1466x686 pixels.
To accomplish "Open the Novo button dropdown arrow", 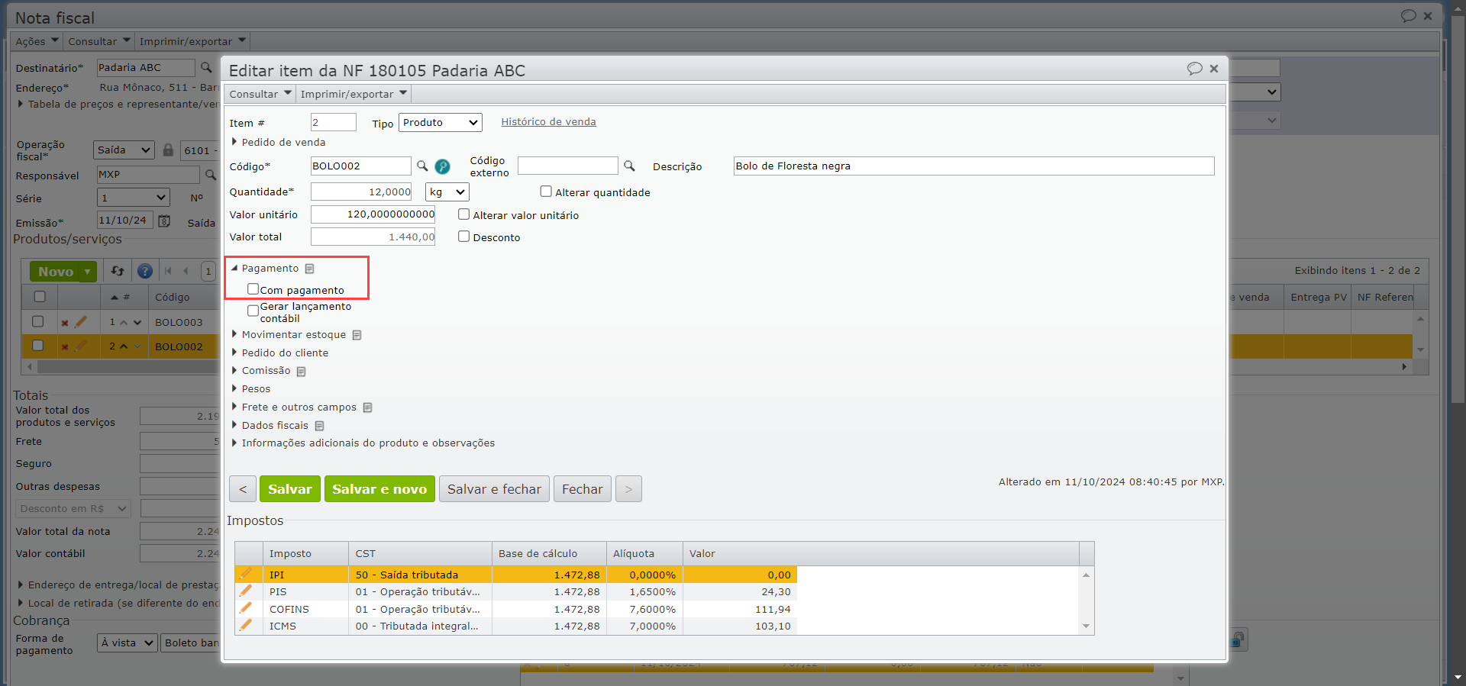I will coord(88,272).
